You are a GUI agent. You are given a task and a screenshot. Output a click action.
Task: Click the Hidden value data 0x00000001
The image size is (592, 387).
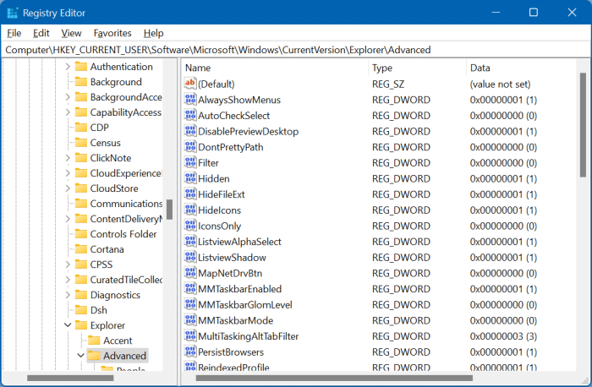coord(503,178)
